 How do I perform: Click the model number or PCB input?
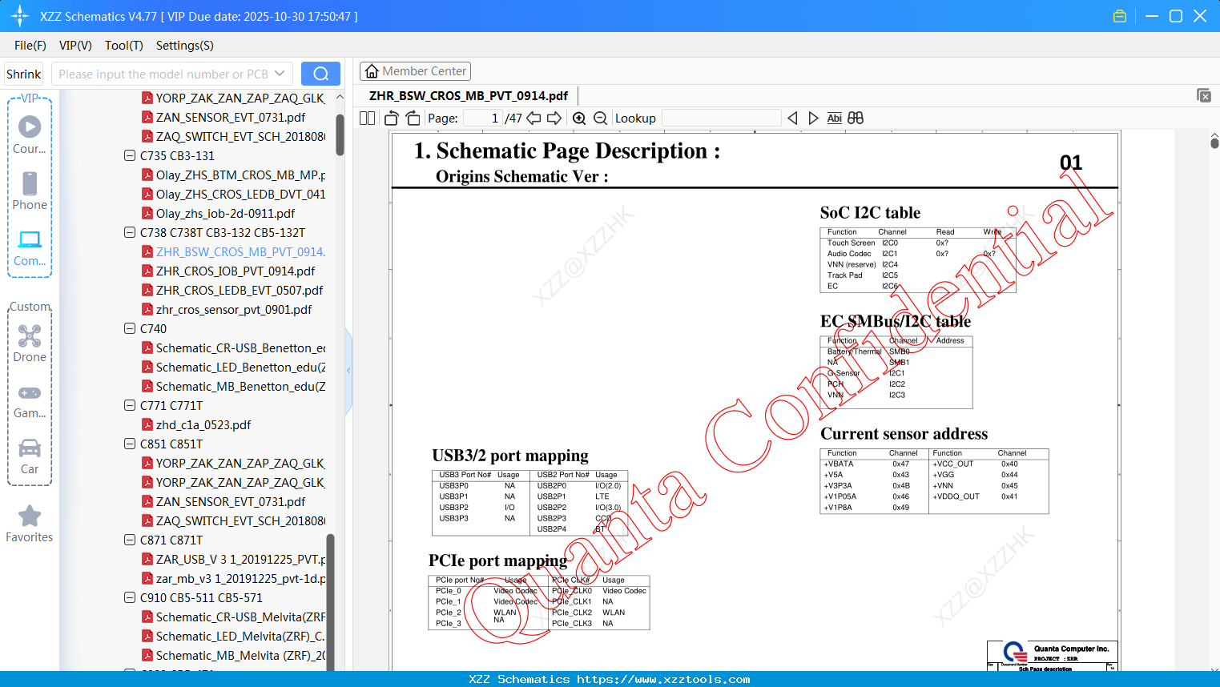point(164,74)
